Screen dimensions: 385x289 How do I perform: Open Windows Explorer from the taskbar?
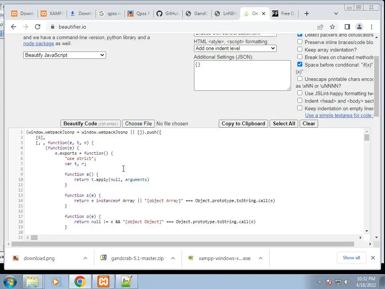pyautogui.click(x=32, y=281)
